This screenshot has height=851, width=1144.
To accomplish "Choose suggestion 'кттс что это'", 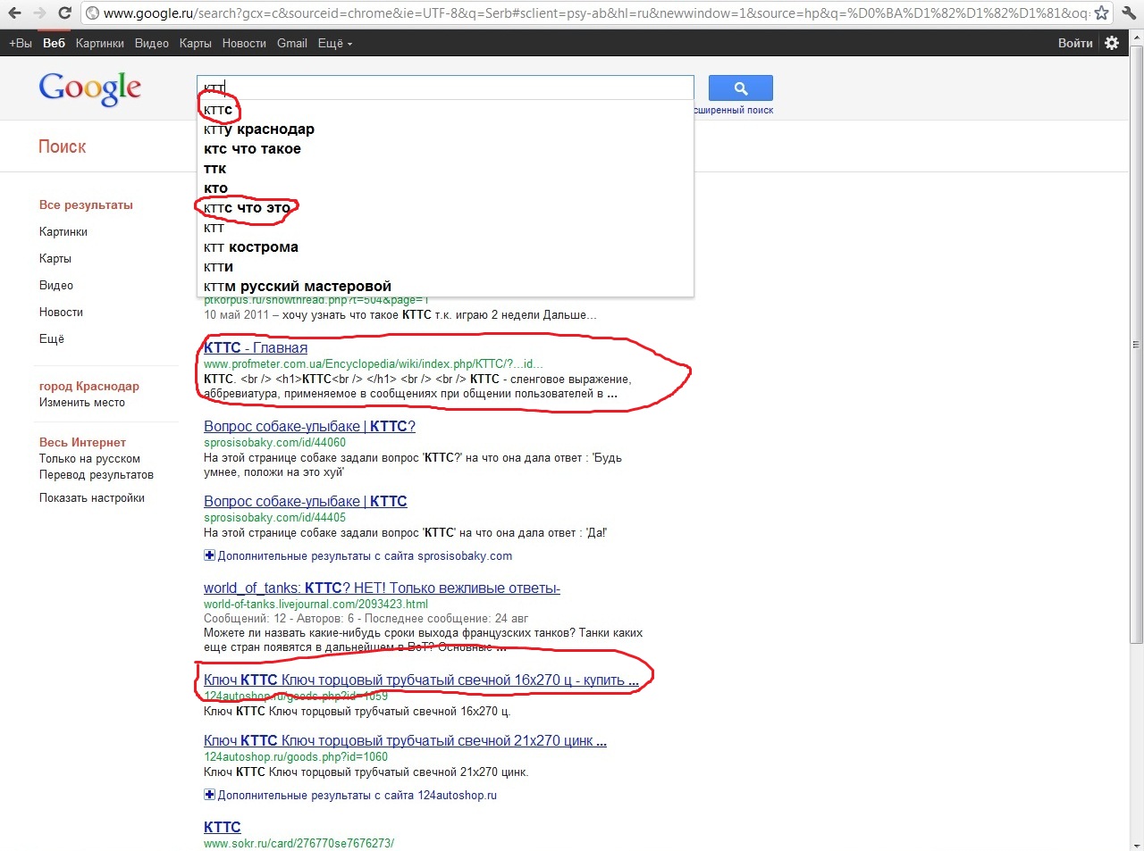I will pyautogui.click(x=445, y=208).
